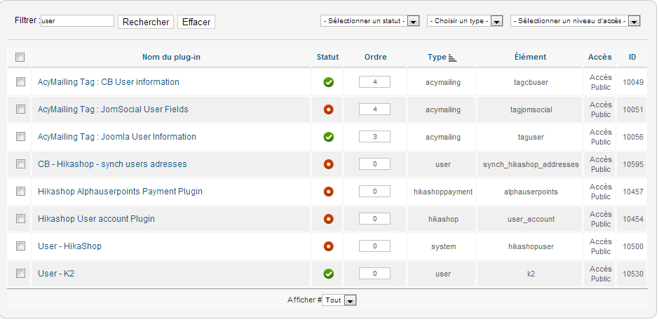Open the 'Afficher #' pagination limit dropdown
This screenshot has width=659, height=320.
coord(340,300)
